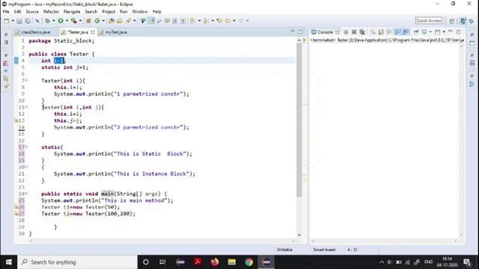479x269 pixels.
Task: Toggle Show Console on standard output change
Action: [x=397, y=32]
